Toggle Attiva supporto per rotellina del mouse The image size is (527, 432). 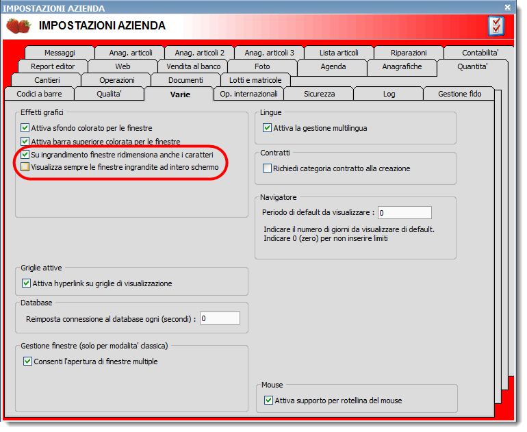point(268,400)
